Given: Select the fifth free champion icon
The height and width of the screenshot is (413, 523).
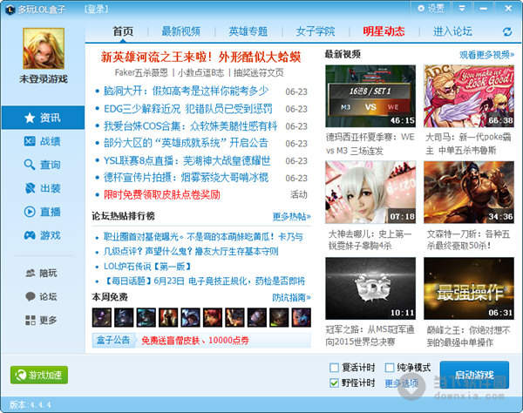Looking at the screenshot, I should [x=190, y=317].
